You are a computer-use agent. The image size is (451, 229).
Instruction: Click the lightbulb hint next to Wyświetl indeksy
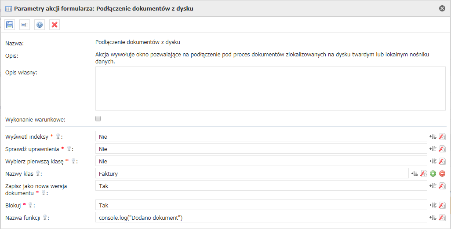point(58,136)
